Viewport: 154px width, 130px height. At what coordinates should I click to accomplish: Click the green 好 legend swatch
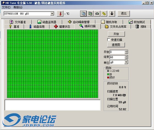click(108, 74)
